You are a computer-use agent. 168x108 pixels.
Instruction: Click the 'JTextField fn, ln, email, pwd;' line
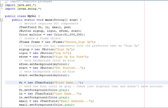point(45,27)
